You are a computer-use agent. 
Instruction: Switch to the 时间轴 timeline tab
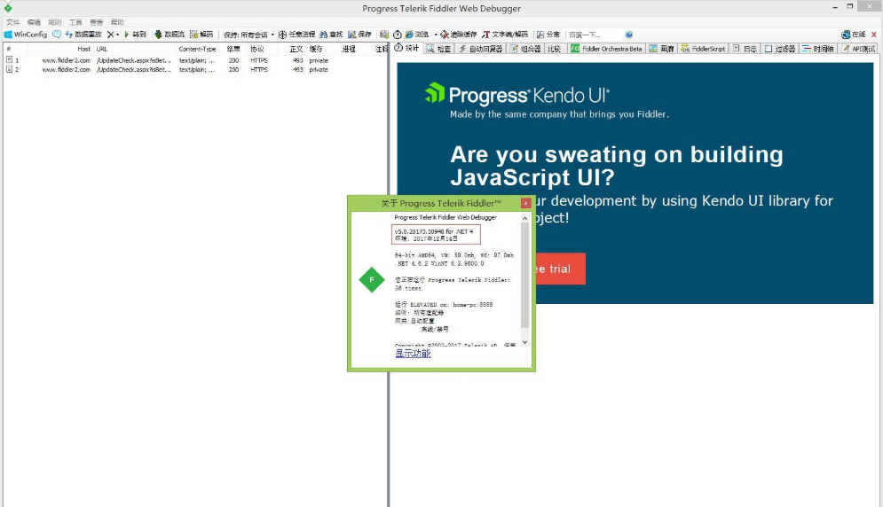[817, 49]
